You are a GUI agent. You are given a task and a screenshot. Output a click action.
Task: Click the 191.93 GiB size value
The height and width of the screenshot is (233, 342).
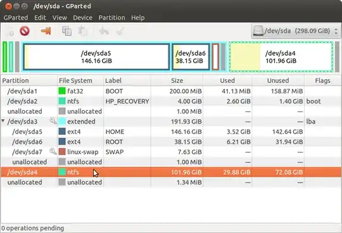click(x=186, y=122)
